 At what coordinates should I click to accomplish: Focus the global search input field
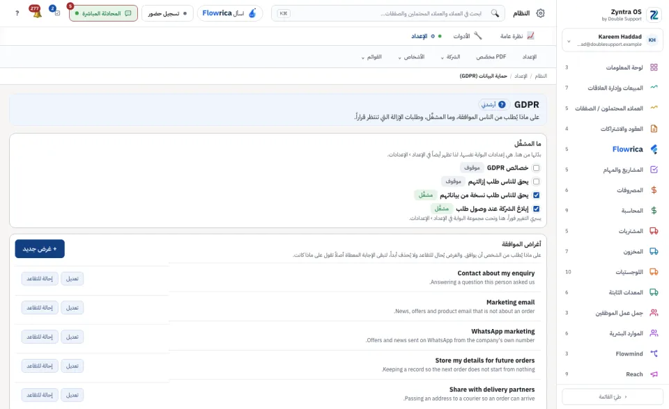(388, 13)
